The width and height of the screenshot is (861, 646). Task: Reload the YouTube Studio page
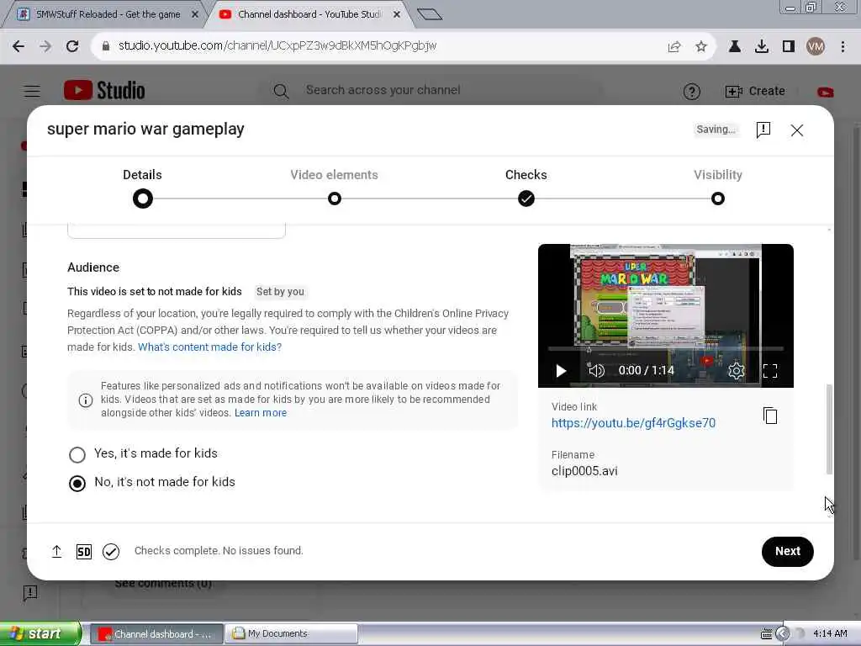72,46
